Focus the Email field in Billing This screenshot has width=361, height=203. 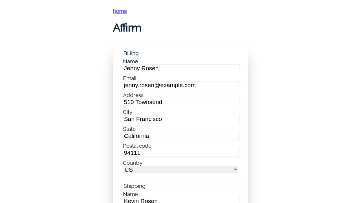(x=181, y=85)
